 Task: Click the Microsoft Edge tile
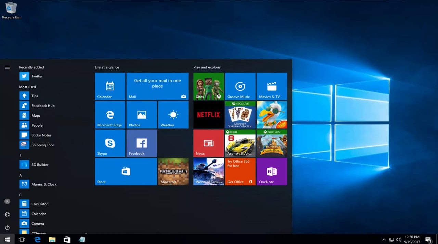(110, 115)
